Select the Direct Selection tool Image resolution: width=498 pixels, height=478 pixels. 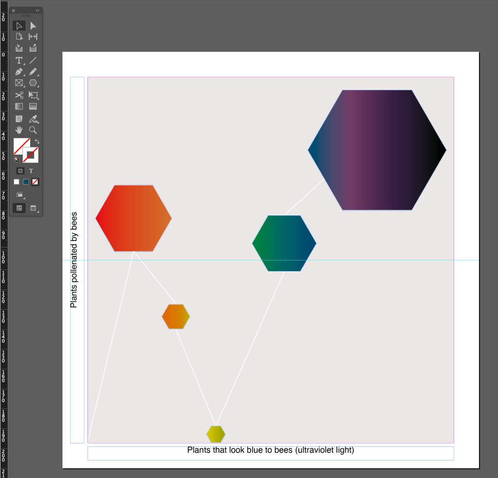[x=33, y=26]
